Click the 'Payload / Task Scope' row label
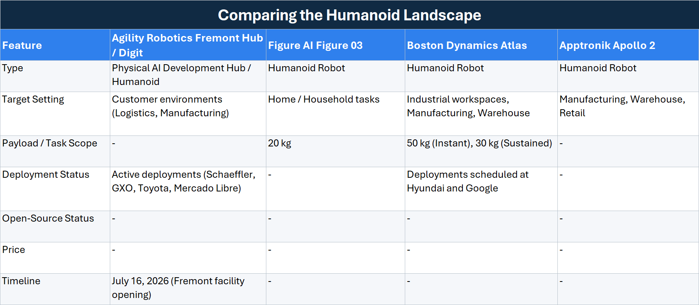The height and width of the screenshot is (305, 699). pyautogui.click(x=49, y=143)
